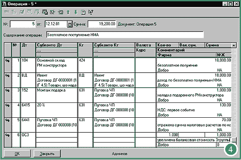This screenshot has height=160, width=241.
Task: Click comment НДС: первое событие
Action: (194, 110)
